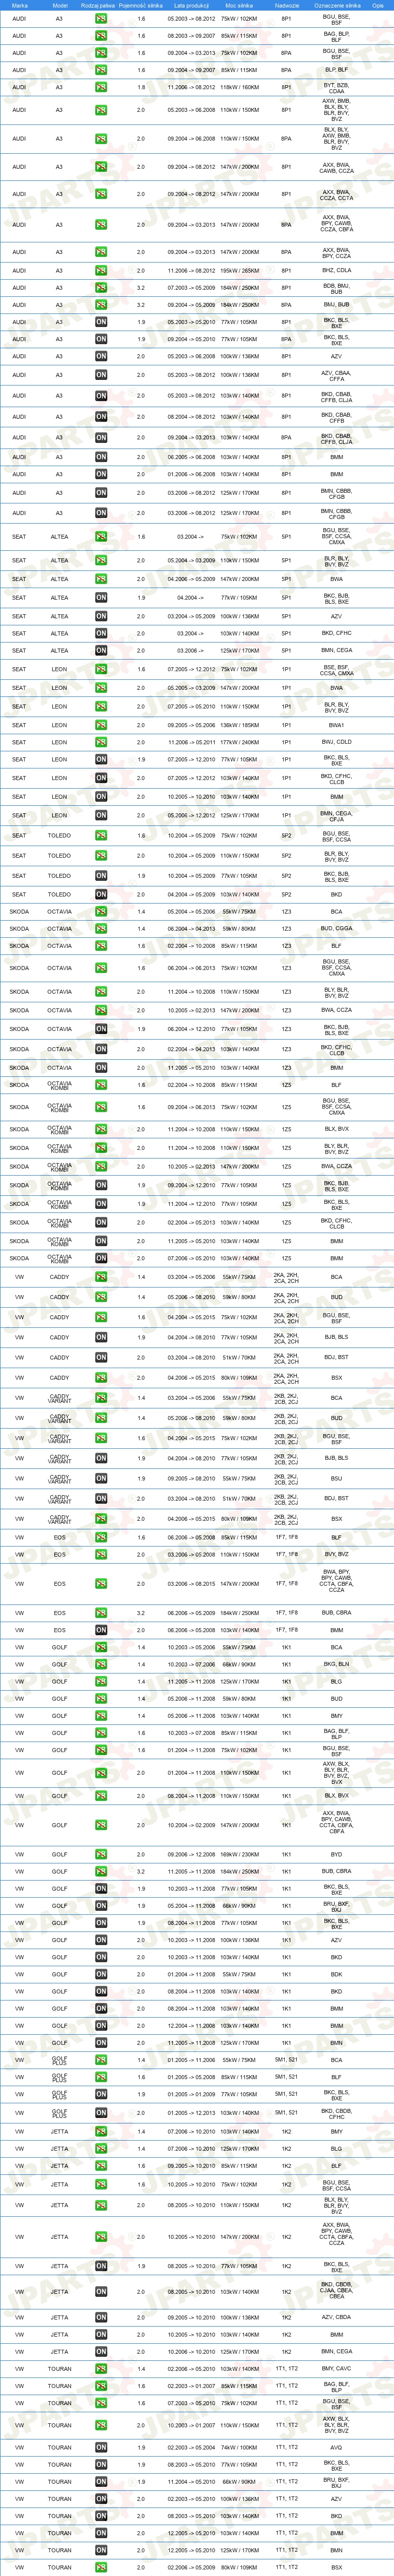This screenshot has width=394, height=2576.
Task: Click the PB icon for Touran 1.4 BMY, CAVC
Action: click(x=101, y=2369)
